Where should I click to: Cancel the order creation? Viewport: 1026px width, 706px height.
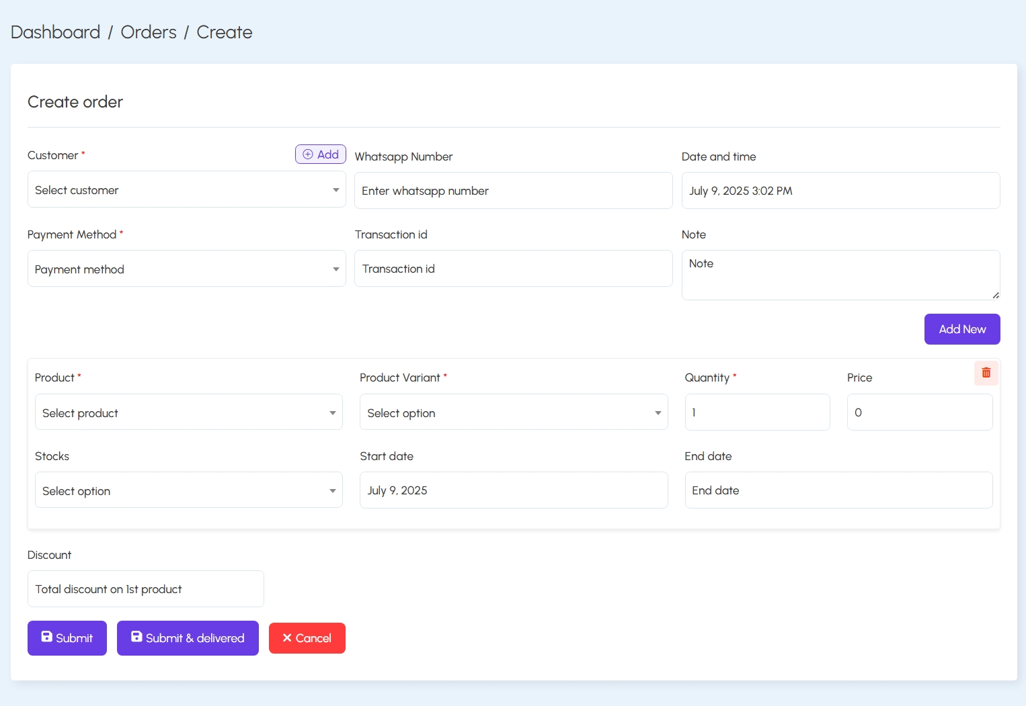pyautogui.click(x=307, y=638)
